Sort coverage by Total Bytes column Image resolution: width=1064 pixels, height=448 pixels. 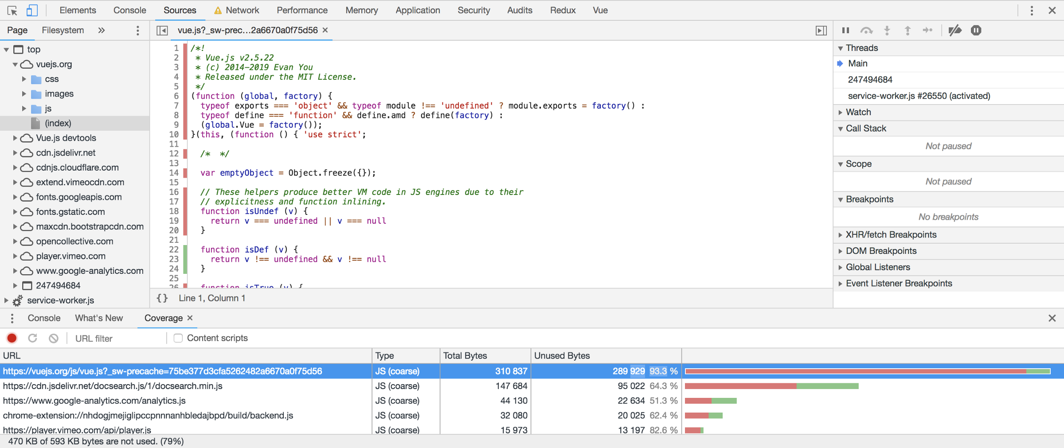click(485, 355)
